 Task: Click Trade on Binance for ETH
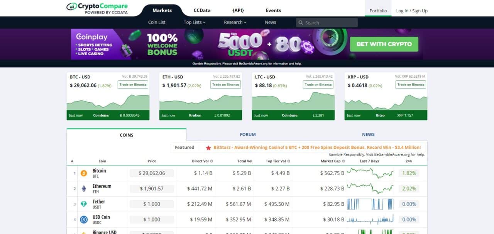coord(225,85)
